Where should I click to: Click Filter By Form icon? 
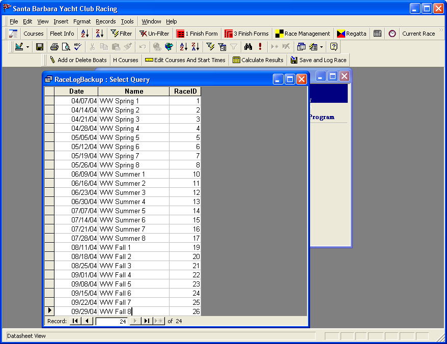point(222,47)
